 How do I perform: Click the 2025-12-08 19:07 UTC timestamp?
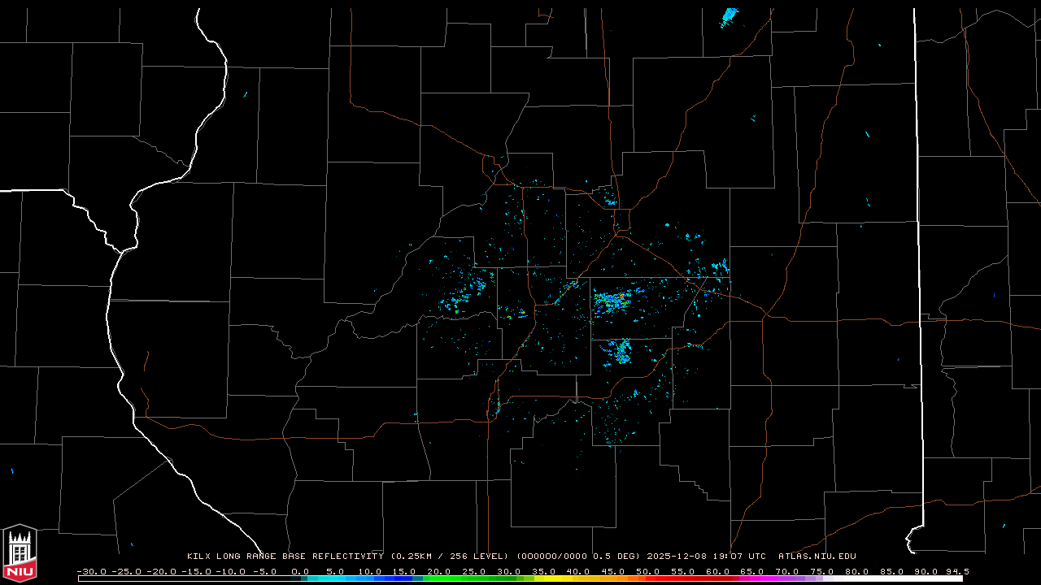pyautogui.click(x=706, y=557)
